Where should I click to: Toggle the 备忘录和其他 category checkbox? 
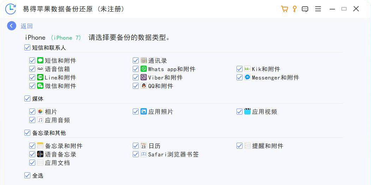(28, 133)
